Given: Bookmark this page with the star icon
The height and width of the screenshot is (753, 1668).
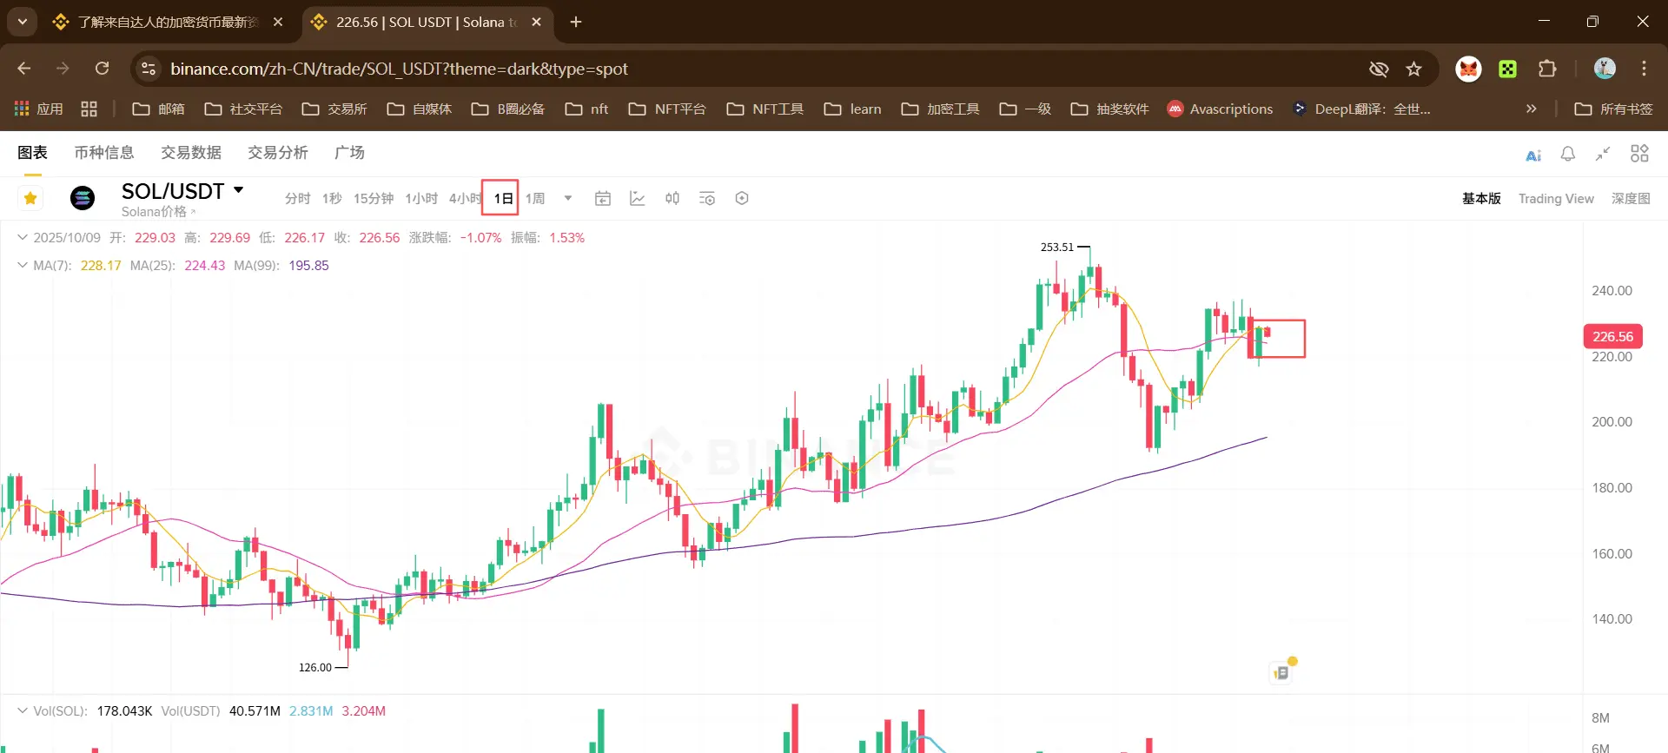Looking at the screenshot, I should tap(1414, 69).
